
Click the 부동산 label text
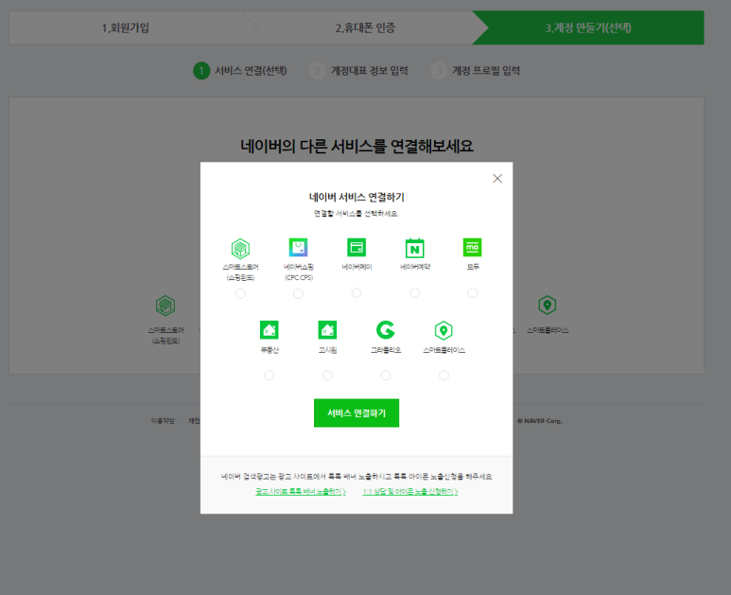coord(270,350)
